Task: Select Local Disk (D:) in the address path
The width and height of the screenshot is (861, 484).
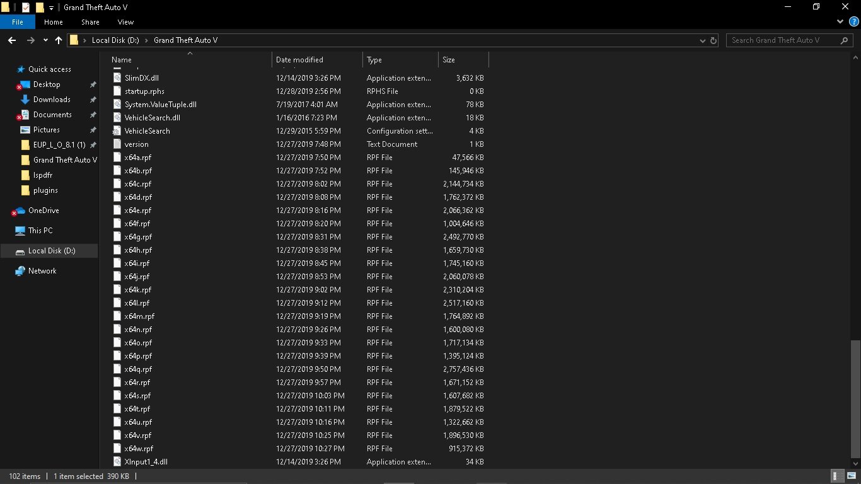Action: coord(115,40)
